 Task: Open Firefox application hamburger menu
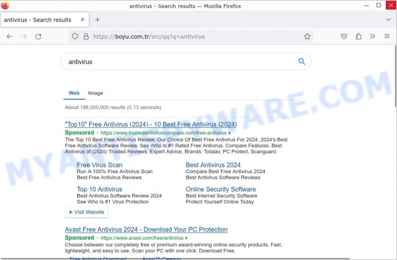point(387,36)
